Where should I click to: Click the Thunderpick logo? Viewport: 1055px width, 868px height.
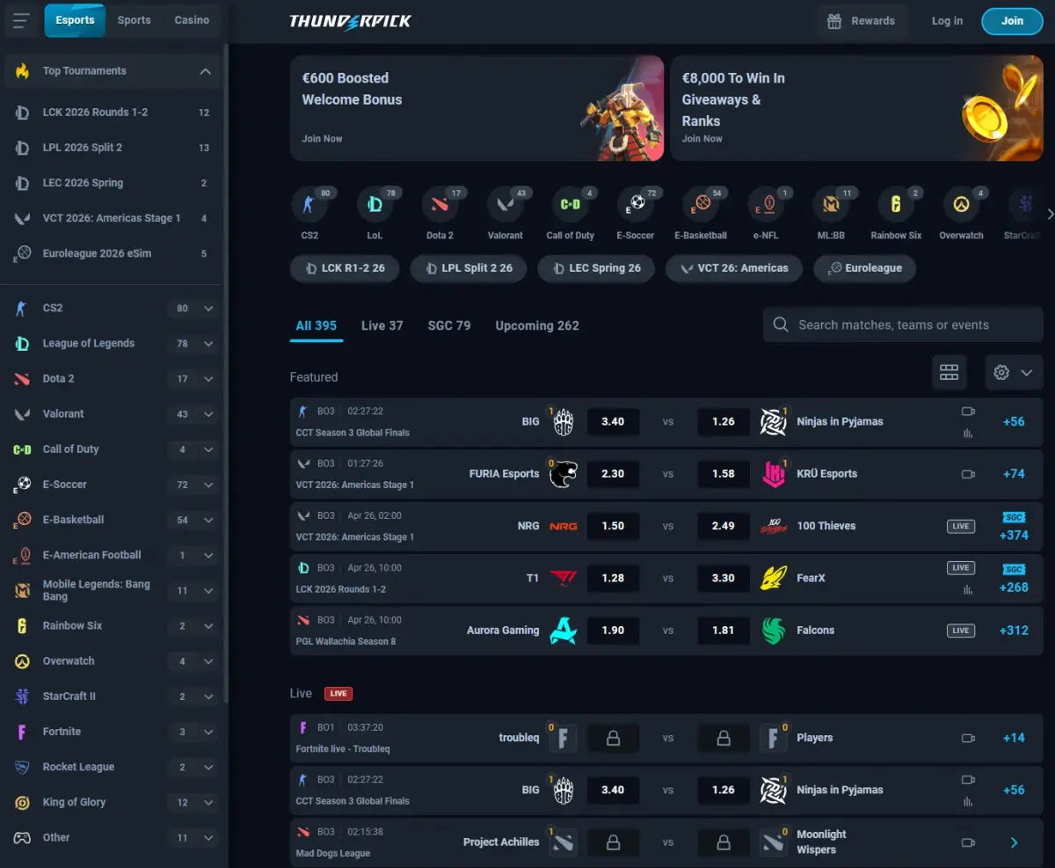[x=350, y=21]
